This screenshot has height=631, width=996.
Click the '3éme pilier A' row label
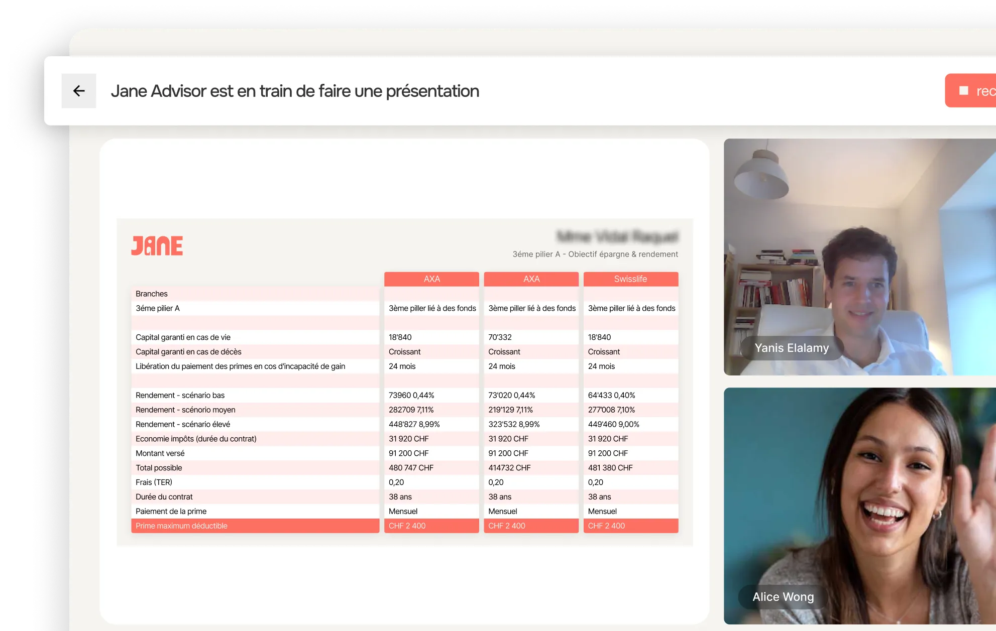pos(158,308)
